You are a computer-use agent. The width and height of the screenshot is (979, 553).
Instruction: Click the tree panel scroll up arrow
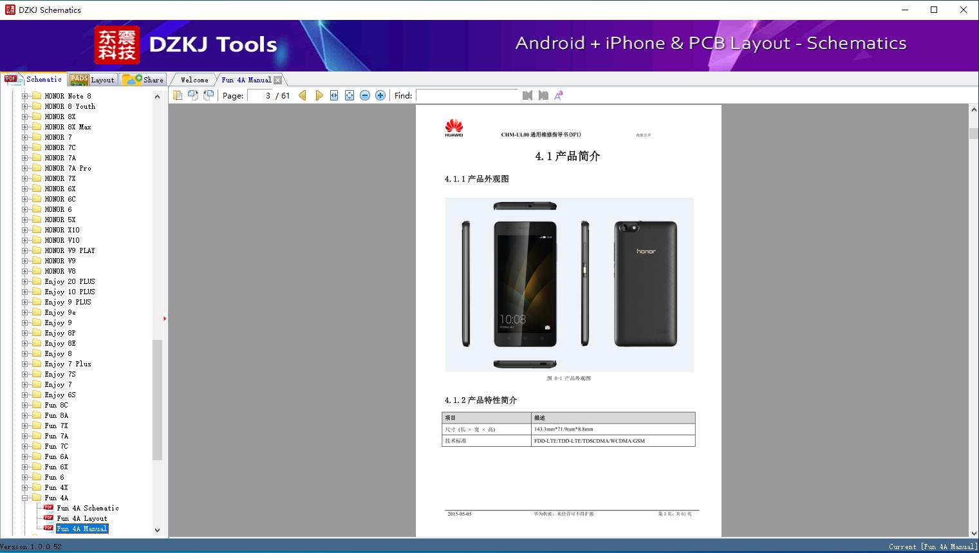157,97
